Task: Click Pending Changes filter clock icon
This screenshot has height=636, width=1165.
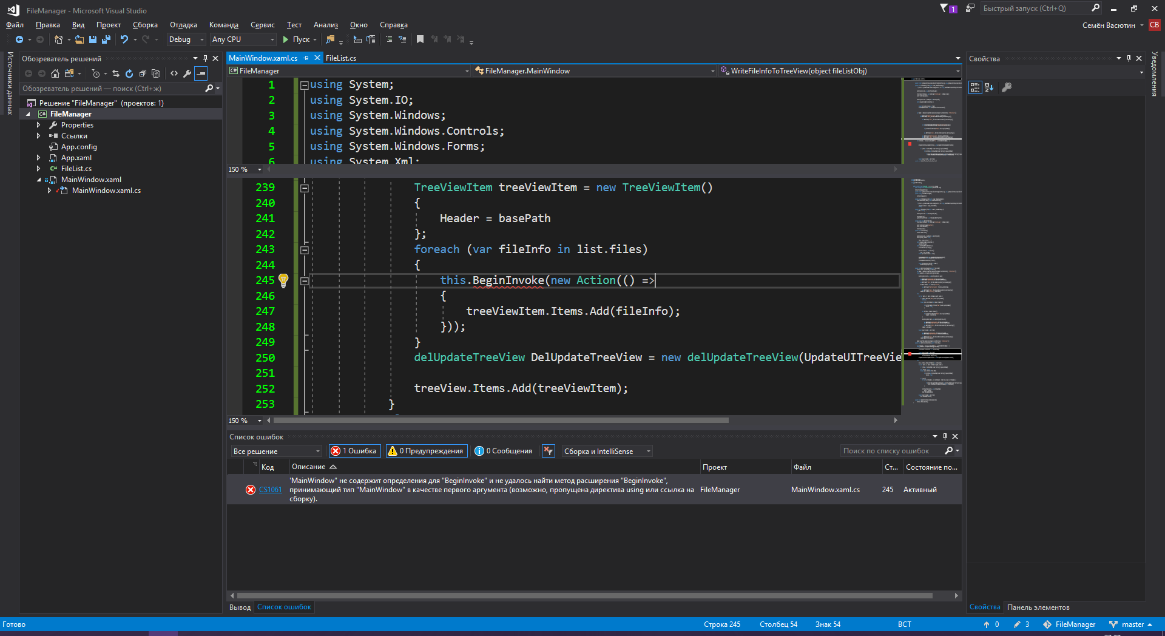Action: click(96, 73)
